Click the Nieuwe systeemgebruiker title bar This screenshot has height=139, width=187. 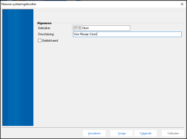[x=77, y=4]
